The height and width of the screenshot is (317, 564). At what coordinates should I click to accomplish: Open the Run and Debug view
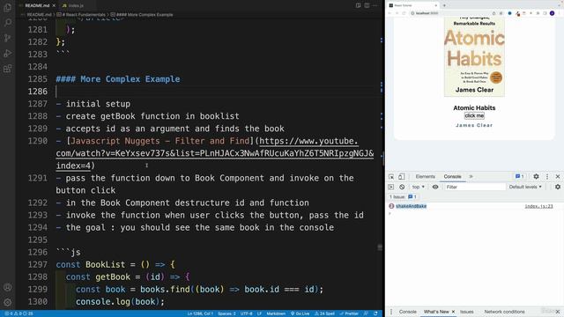(x=8, y=54)
